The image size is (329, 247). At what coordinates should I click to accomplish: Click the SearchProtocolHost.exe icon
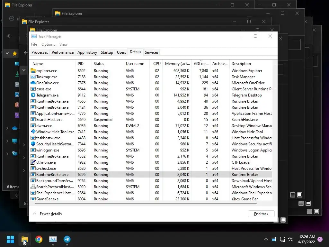33,187
